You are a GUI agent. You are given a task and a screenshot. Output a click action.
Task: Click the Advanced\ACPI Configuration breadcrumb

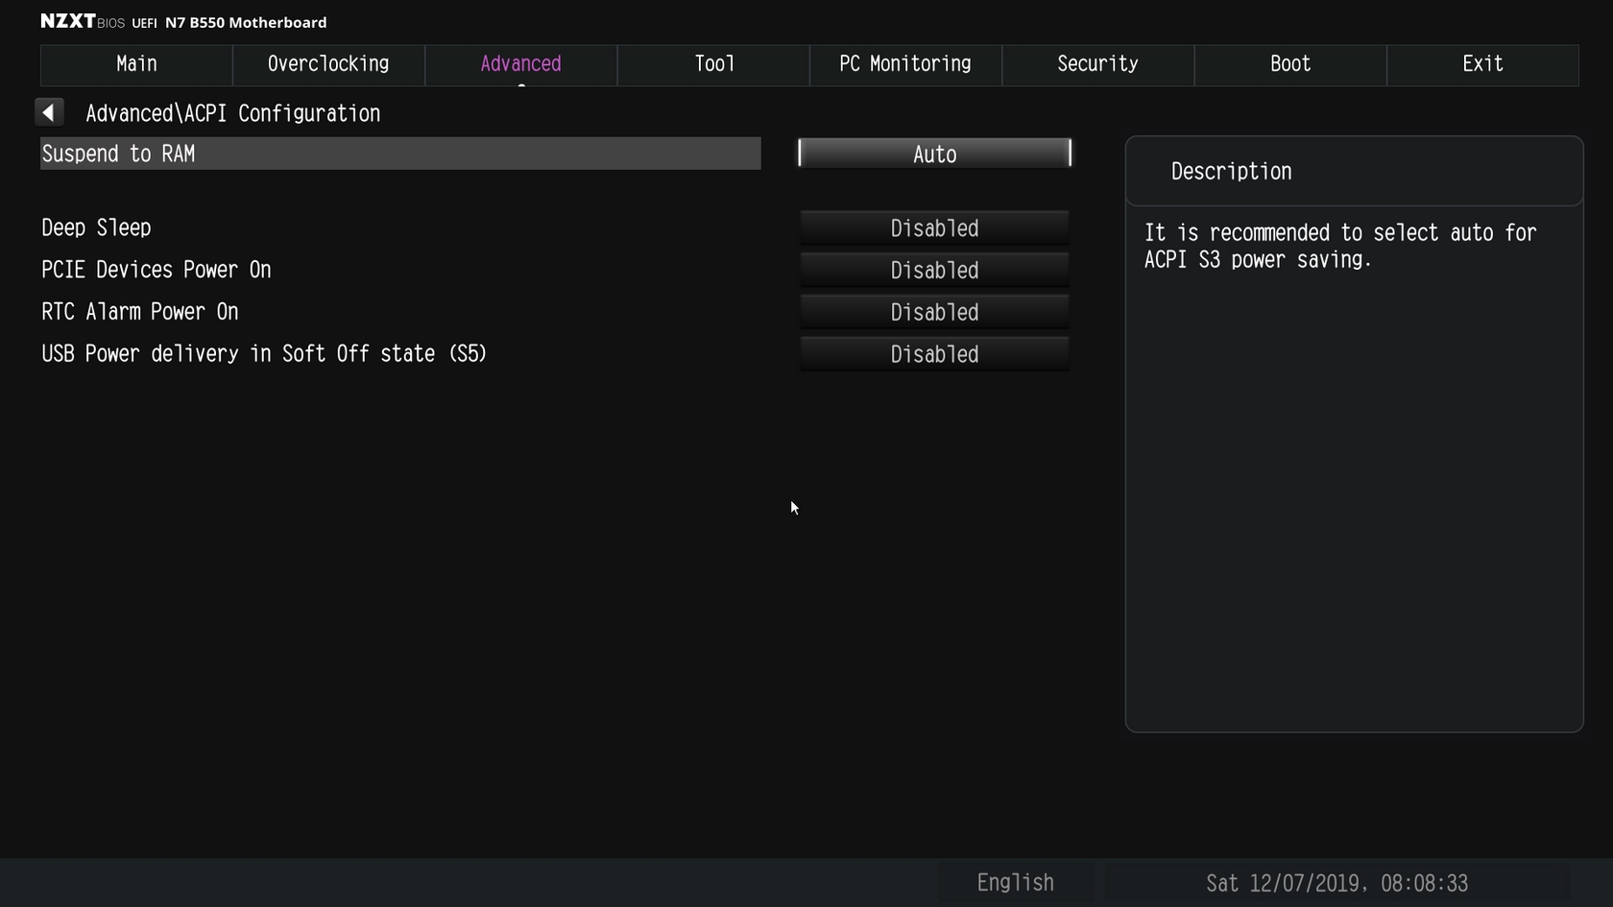click(x=233, y=113)
